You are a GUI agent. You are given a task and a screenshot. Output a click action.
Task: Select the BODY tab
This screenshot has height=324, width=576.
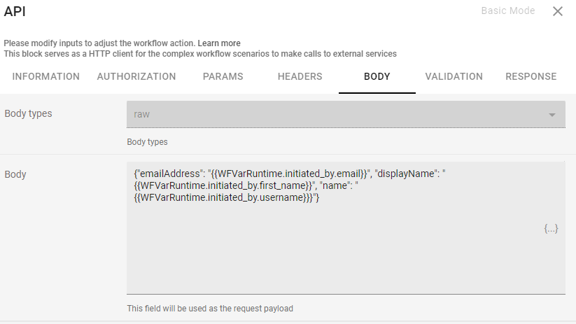pyautogui.click(x=377, y=76)
